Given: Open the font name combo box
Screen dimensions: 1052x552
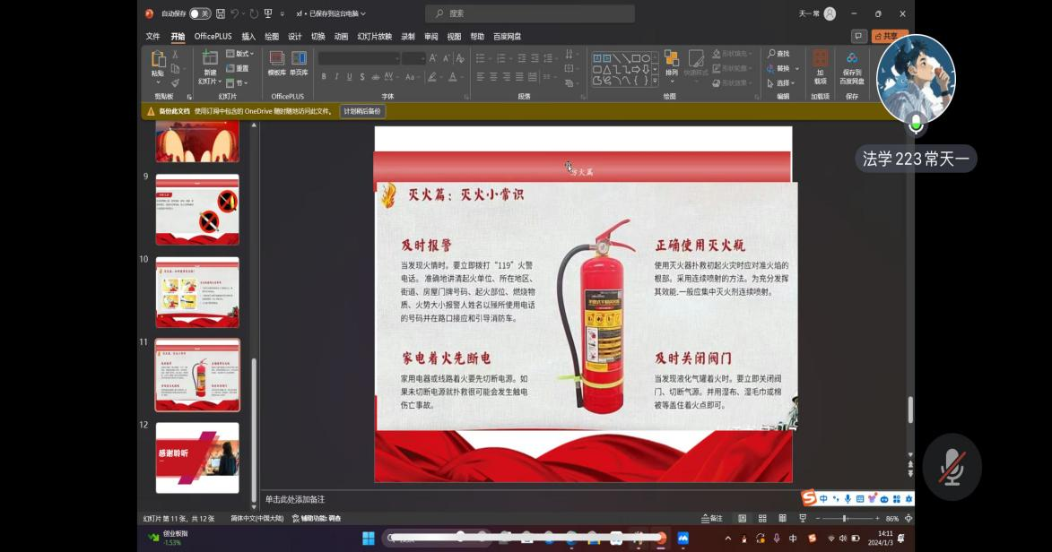Looking at the screenshot, I should click(359, 59).
